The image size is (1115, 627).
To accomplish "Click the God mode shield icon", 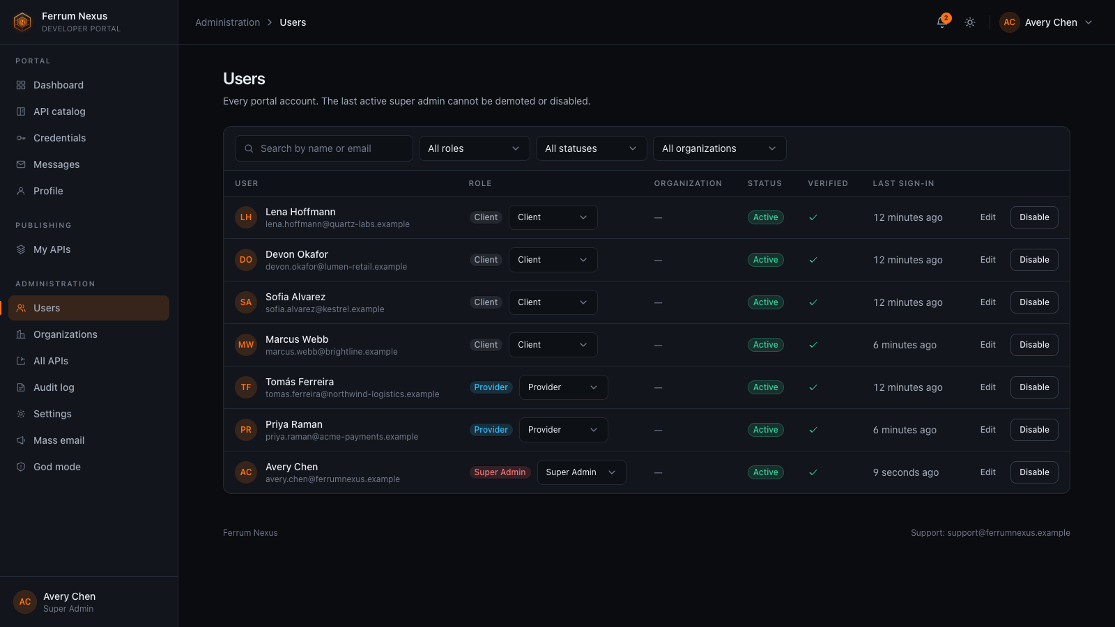I will click(21, 467).
